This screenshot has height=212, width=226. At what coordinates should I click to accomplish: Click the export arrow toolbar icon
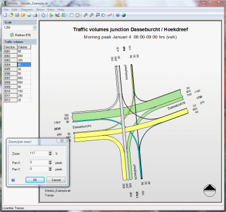click(29, 15)
